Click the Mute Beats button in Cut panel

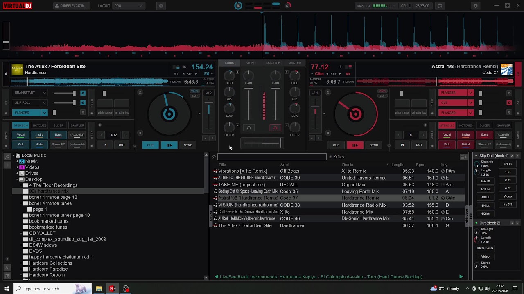pyautogui.click(x=485, y=248)
